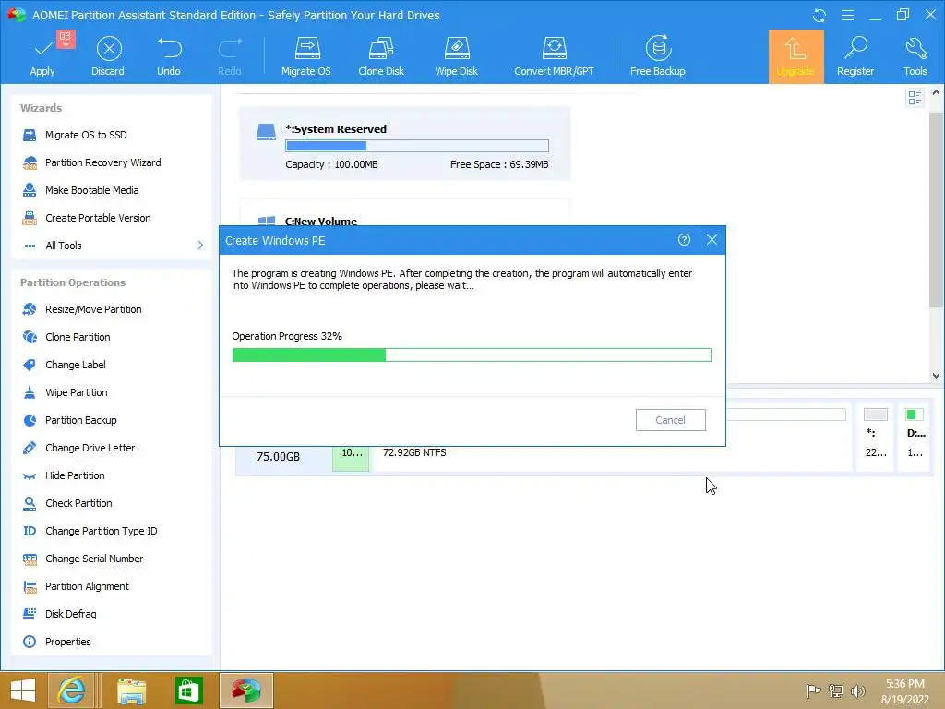The image size is (945, 709).
Task: Click the orange Upgrade button
Action: 795,56
